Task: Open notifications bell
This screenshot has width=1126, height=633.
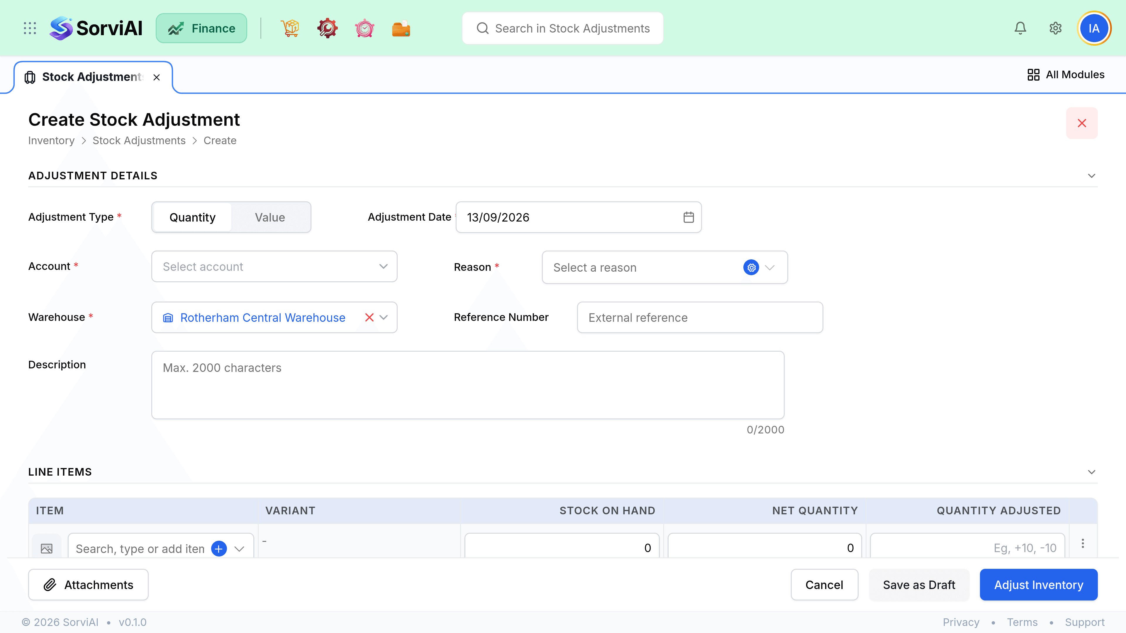Action: 1020,28
